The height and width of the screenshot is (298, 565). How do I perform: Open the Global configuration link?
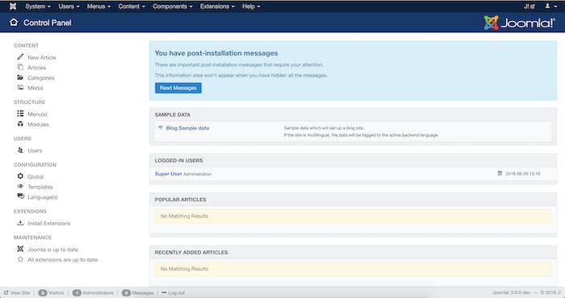pyautogui.click(x=36, y=177)
